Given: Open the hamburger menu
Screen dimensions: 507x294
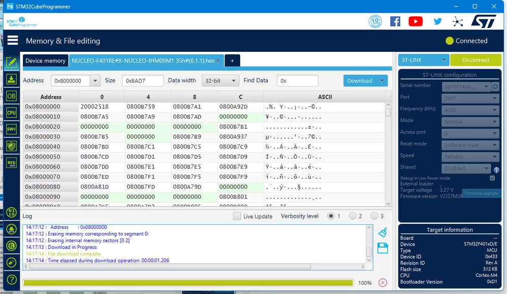Looking at the screenshot, I should click(13, 41).
